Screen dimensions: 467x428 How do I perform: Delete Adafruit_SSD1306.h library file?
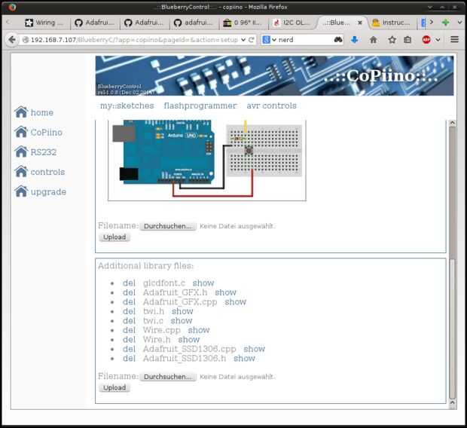pyautogui.click(x=129, y=359)
